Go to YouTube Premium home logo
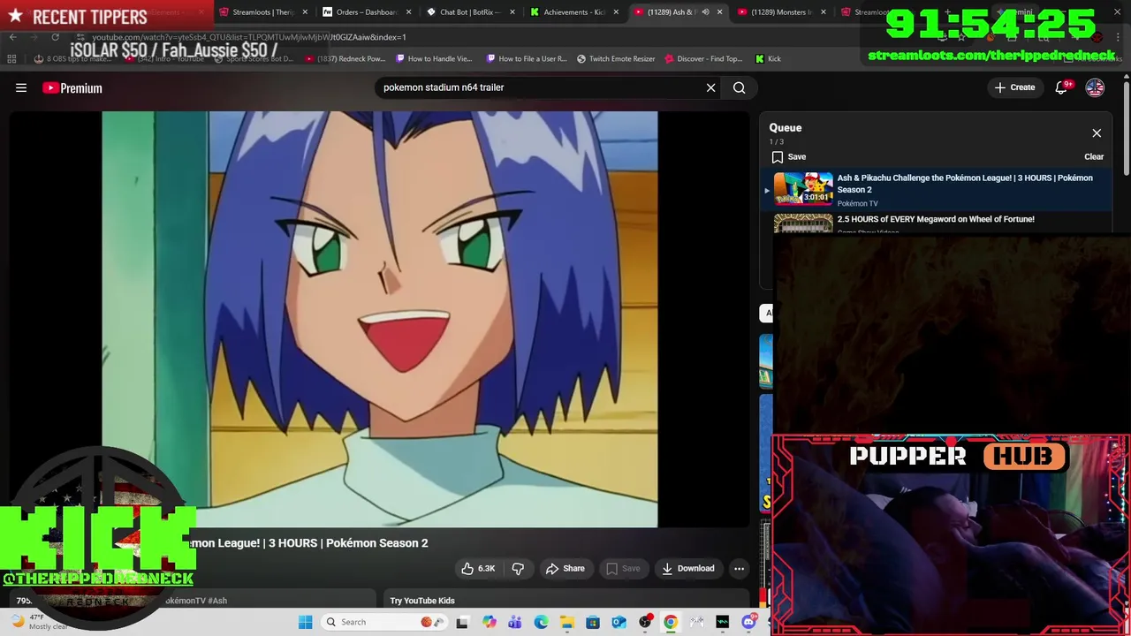Image resolution: width=1131 pixels, height=636 pixels. pos(72,87)
